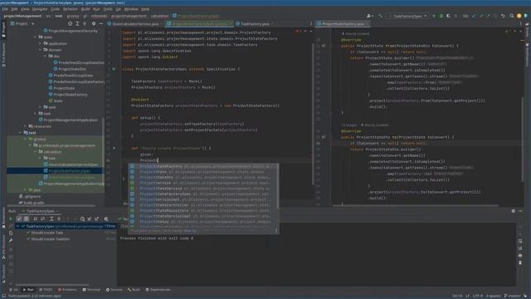Select the TaskFactorySpec tab in the Run panel
The height and width of the screenshot is (299, 531).
[41, 211]
